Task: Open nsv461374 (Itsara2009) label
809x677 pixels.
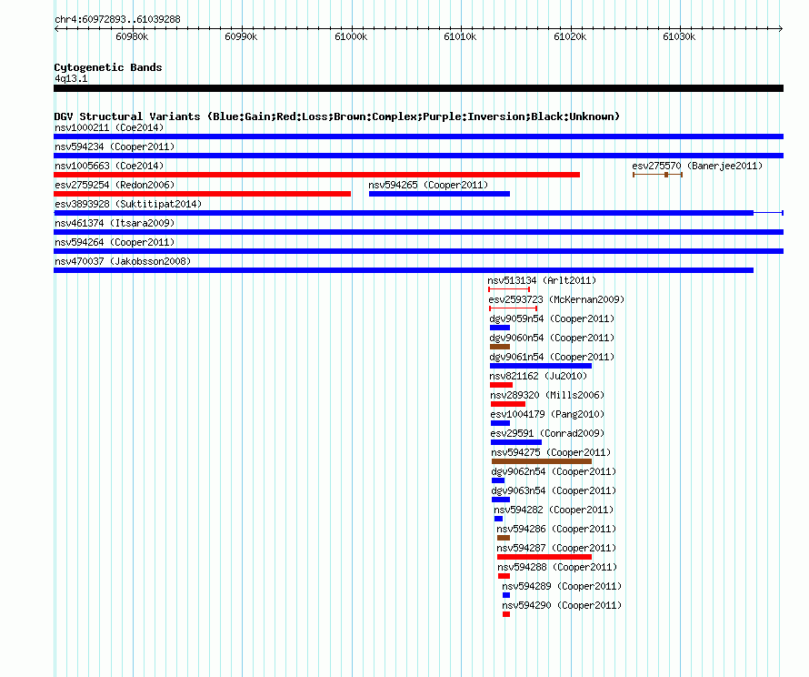Action: [115, 223]
